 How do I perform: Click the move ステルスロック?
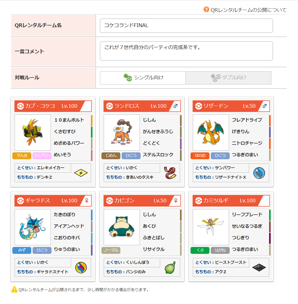[x=158, y=155]
